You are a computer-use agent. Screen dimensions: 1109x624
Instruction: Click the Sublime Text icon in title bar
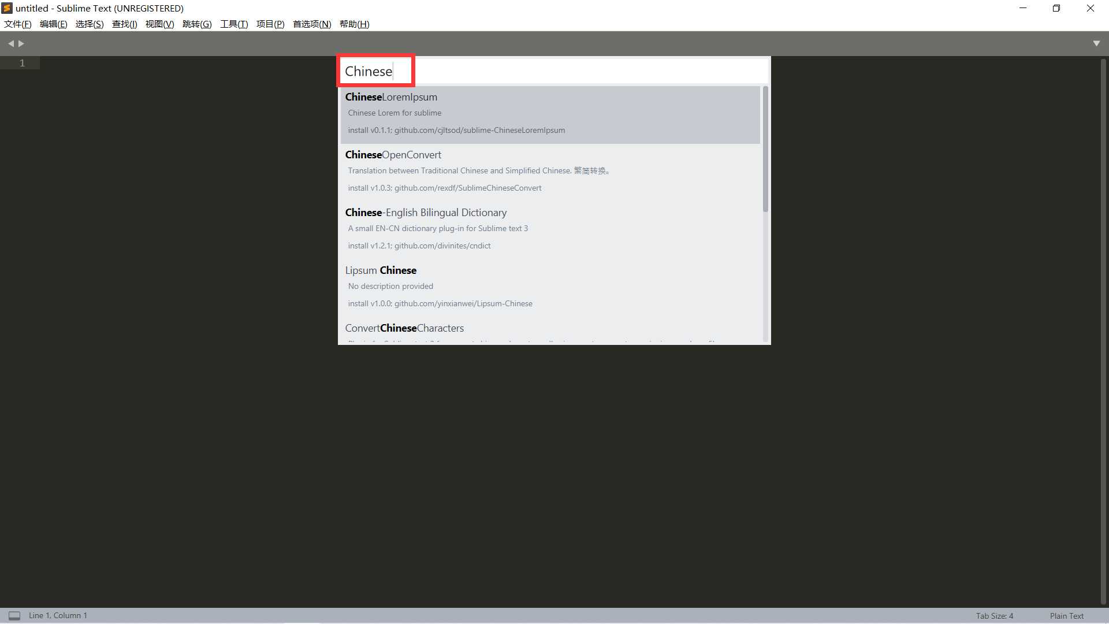pos(7,8)
